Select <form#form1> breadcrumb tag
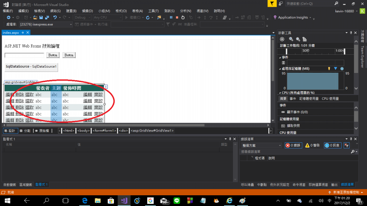This screenshot has width=367, height=206. pyautogui.click(x=104, y=131)
